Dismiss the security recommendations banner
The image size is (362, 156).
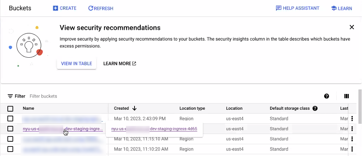pos(352,27)
